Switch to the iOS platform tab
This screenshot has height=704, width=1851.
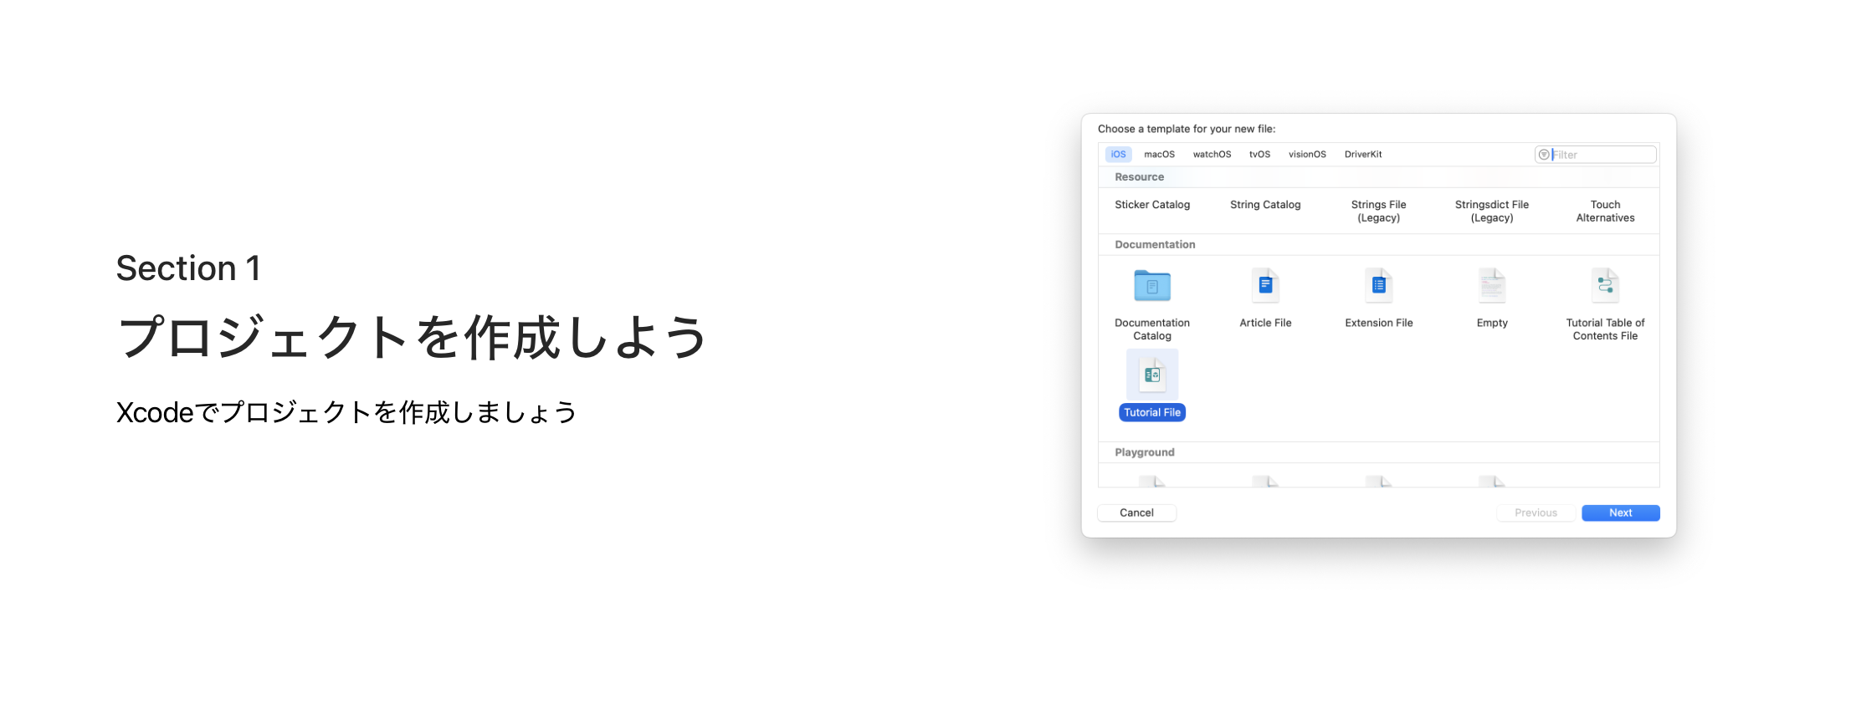1118,155
